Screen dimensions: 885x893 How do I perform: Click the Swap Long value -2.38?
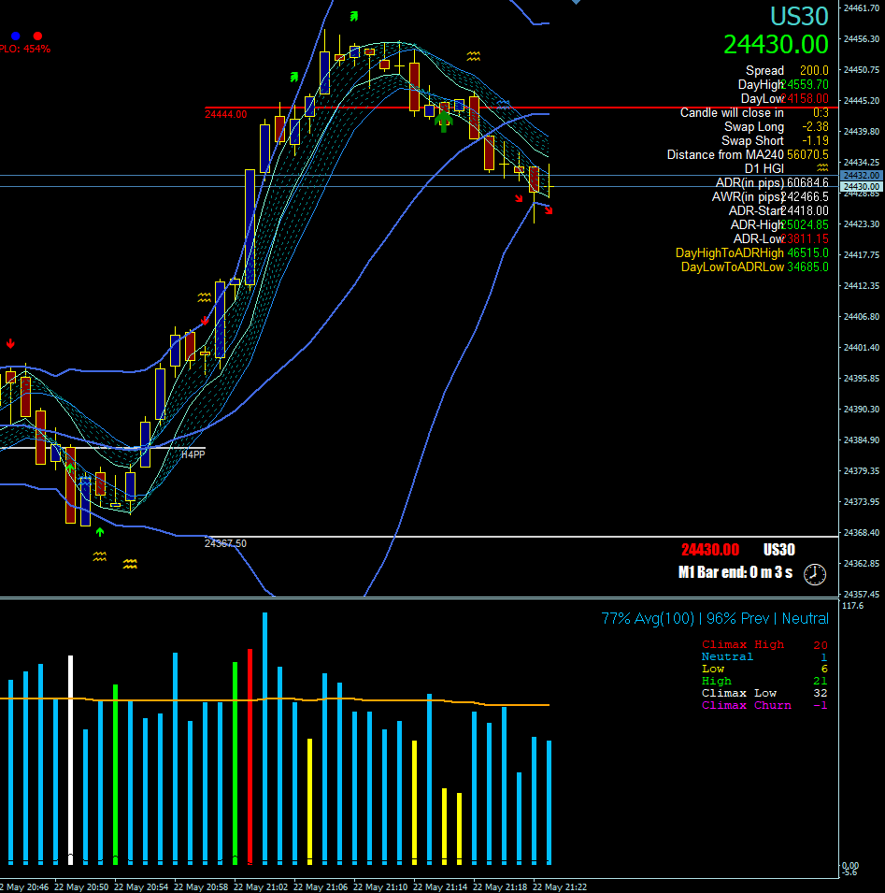pos(815,126)
